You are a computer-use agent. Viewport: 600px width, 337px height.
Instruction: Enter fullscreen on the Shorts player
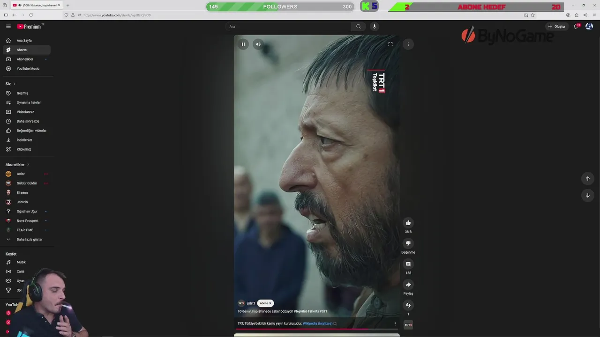click(390, 44)
